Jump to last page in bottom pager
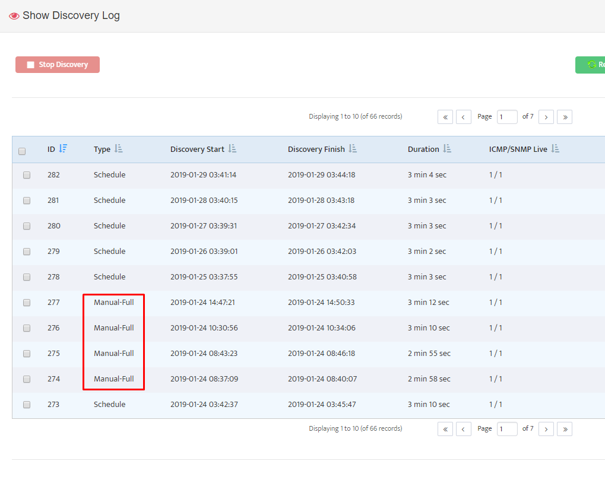 [x=565, y=429]
